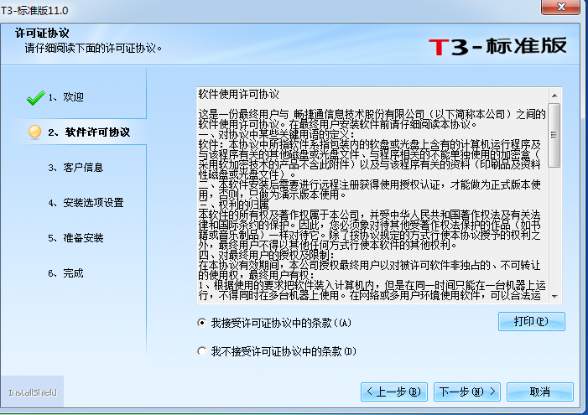
Task: Click step 5、准备安装 in sidebar
Action: (75, 238)
